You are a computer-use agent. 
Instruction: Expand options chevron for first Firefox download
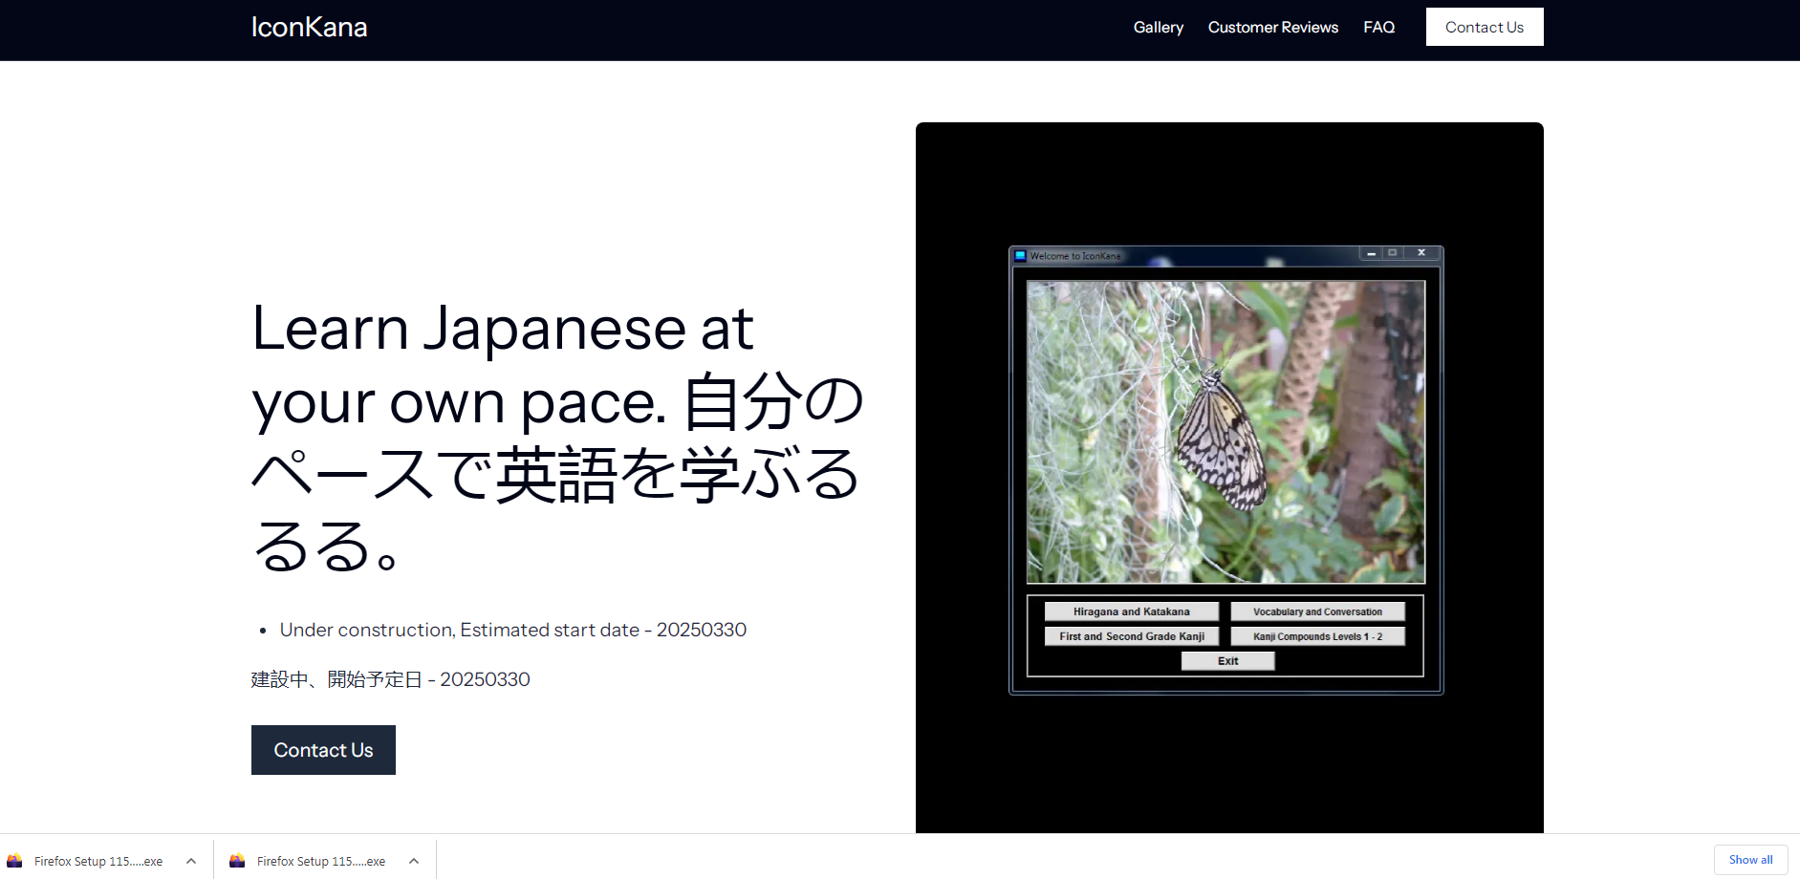click(191, 861)
